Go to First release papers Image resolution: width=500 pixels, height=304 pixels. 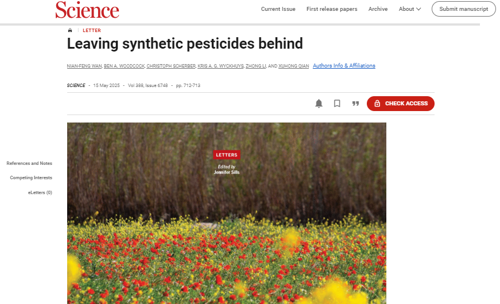332,9
